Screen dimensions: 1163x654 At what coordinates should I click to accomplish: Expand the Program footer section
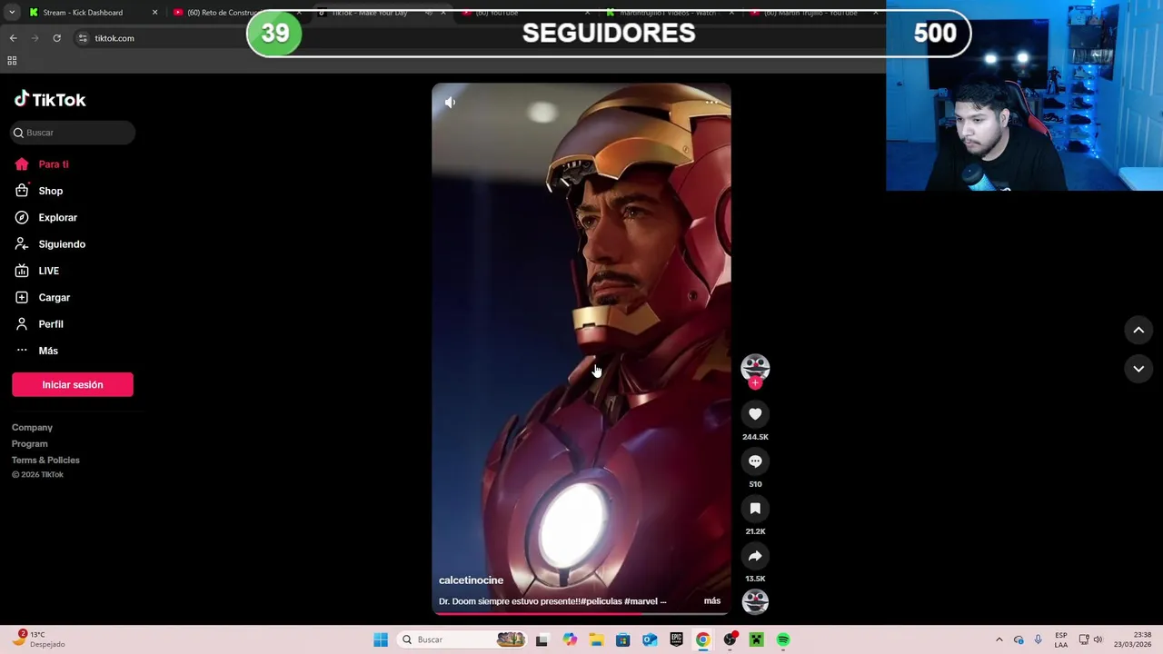point(30,444)
